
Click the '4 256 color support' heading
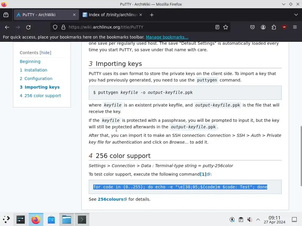[x=120, y=156]
